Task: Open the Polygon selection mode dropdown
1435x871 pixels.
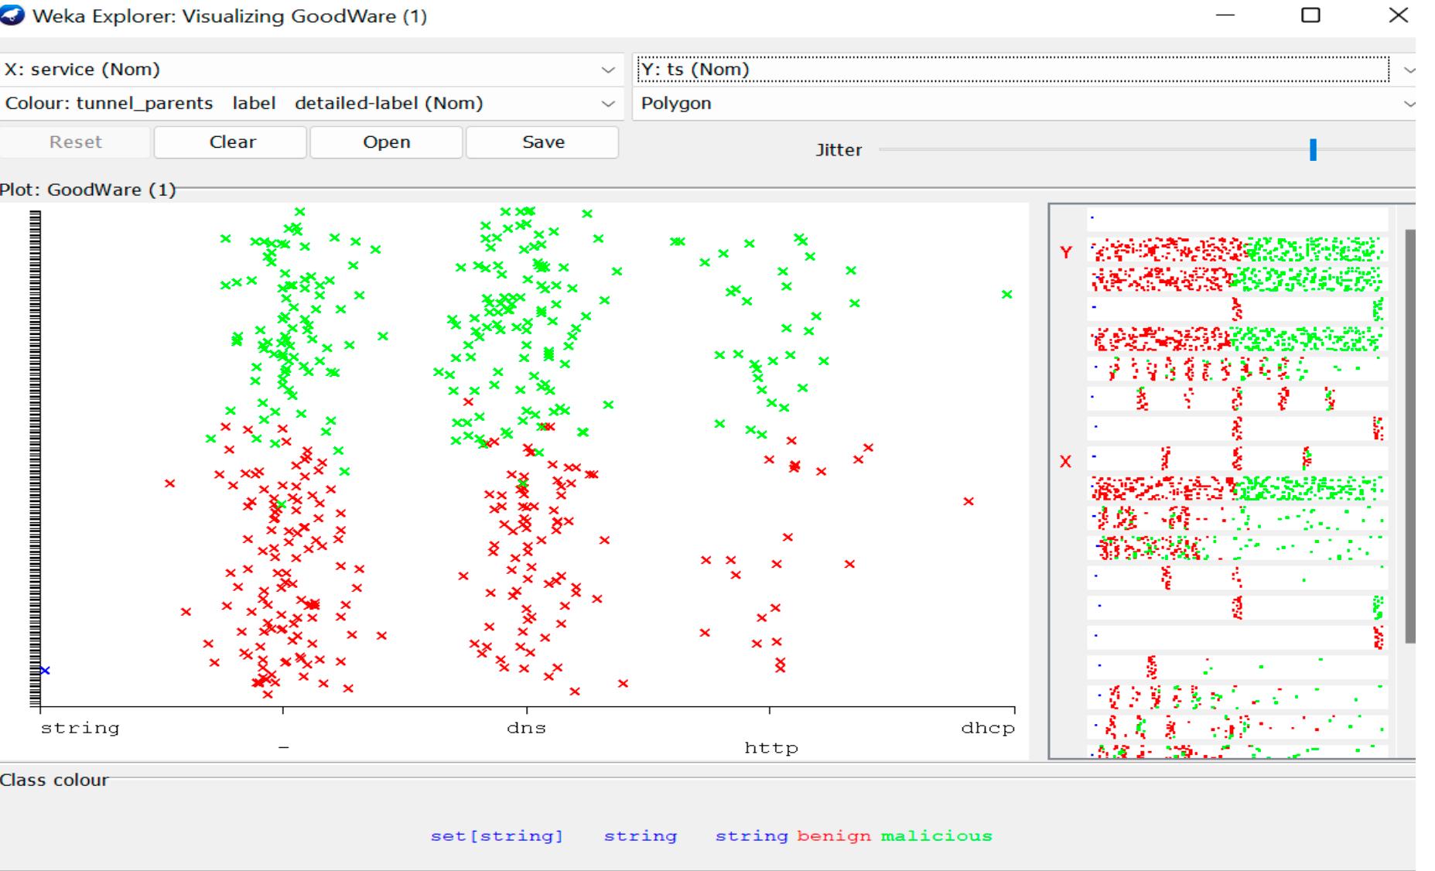Action: [x=1024, y=104]
